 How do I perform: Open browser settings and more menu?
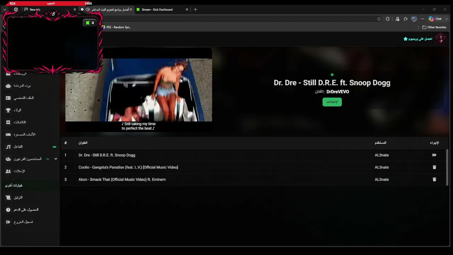pyautogui.click(x=422, y=19)
